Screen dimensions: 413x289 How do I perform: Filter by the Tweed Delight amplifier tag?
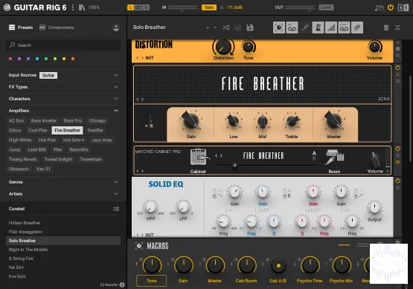pyautogui.click(x=58, y=159)
